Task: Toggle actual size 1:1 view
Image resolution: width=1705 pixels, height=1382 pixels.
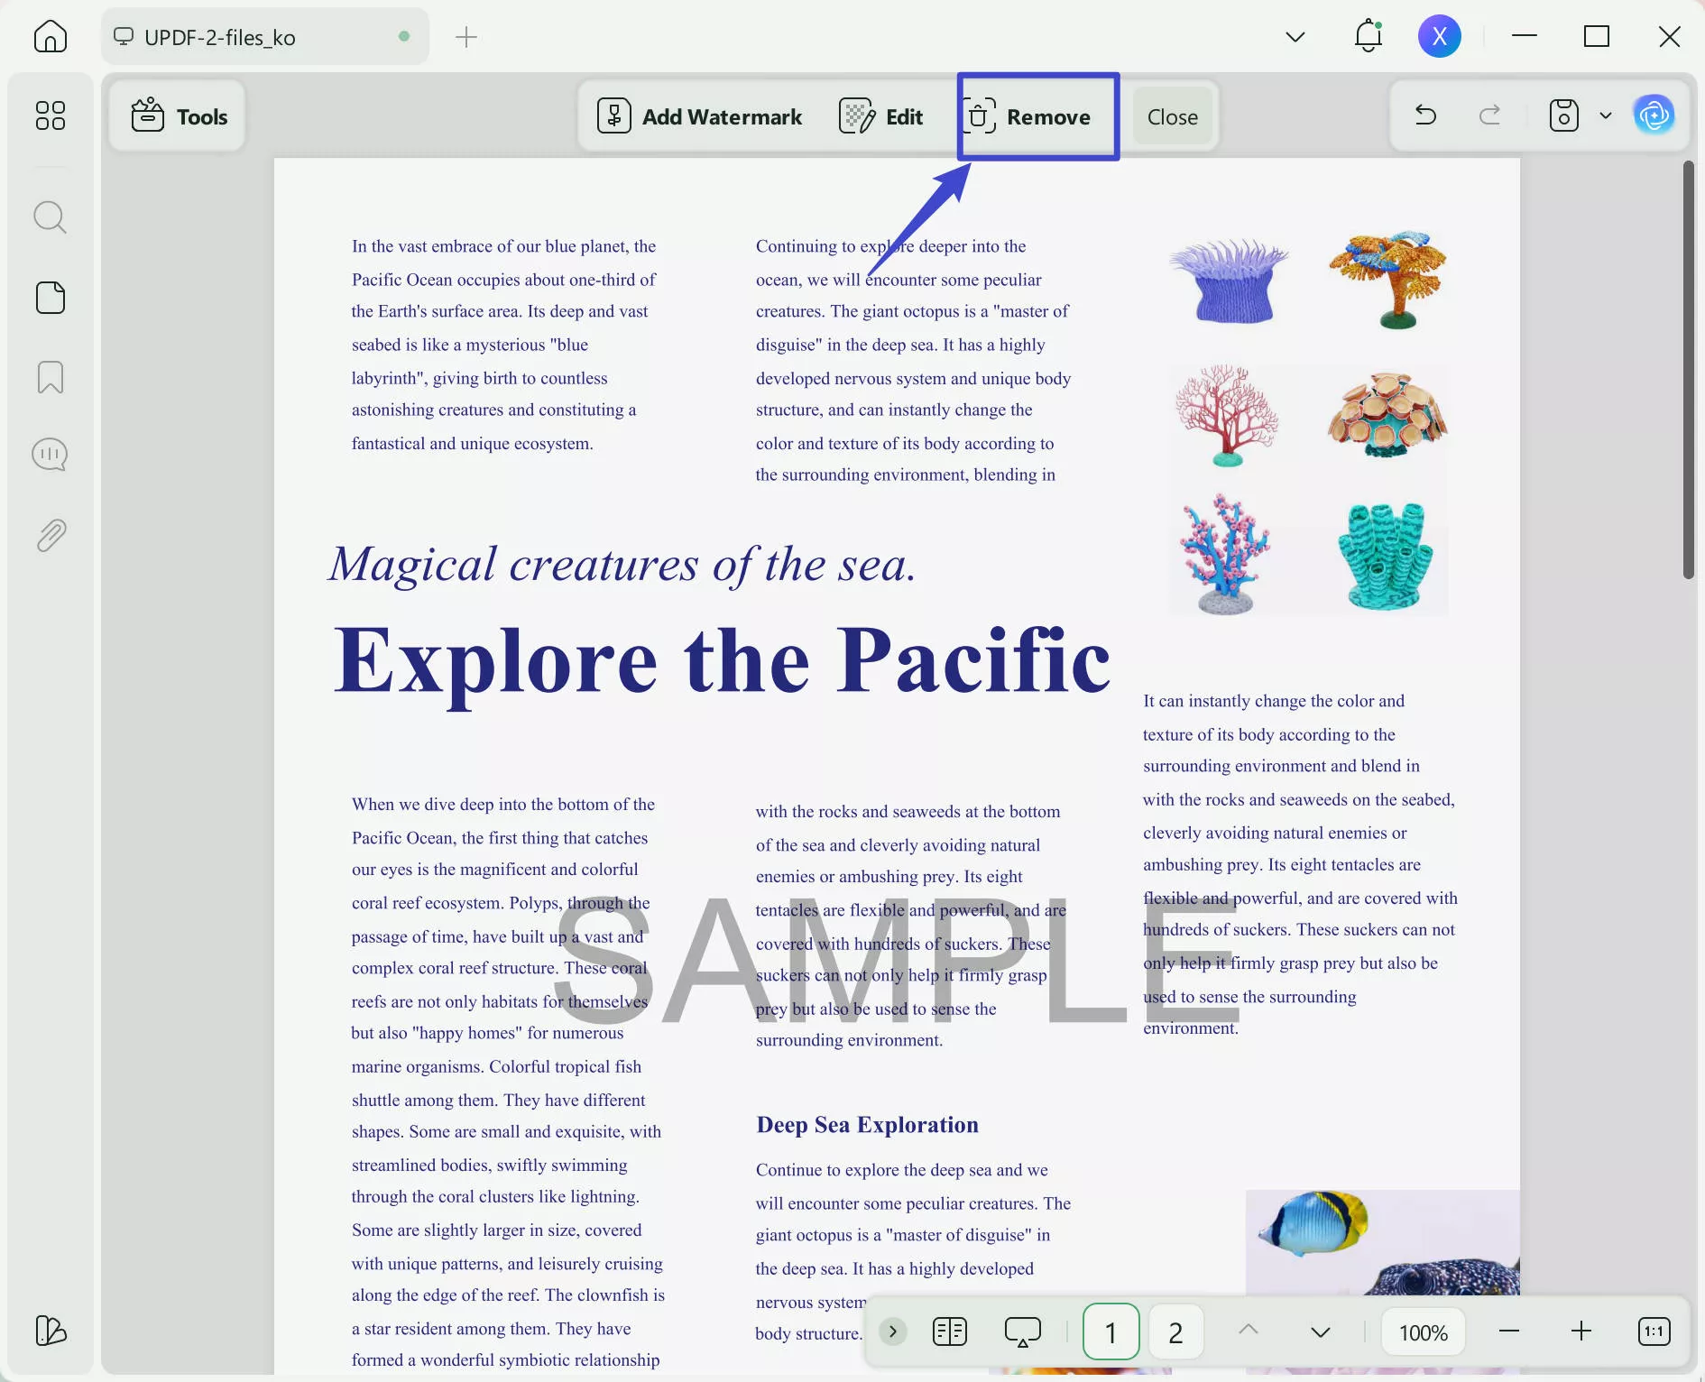Action: (x=1654, y=1331)
